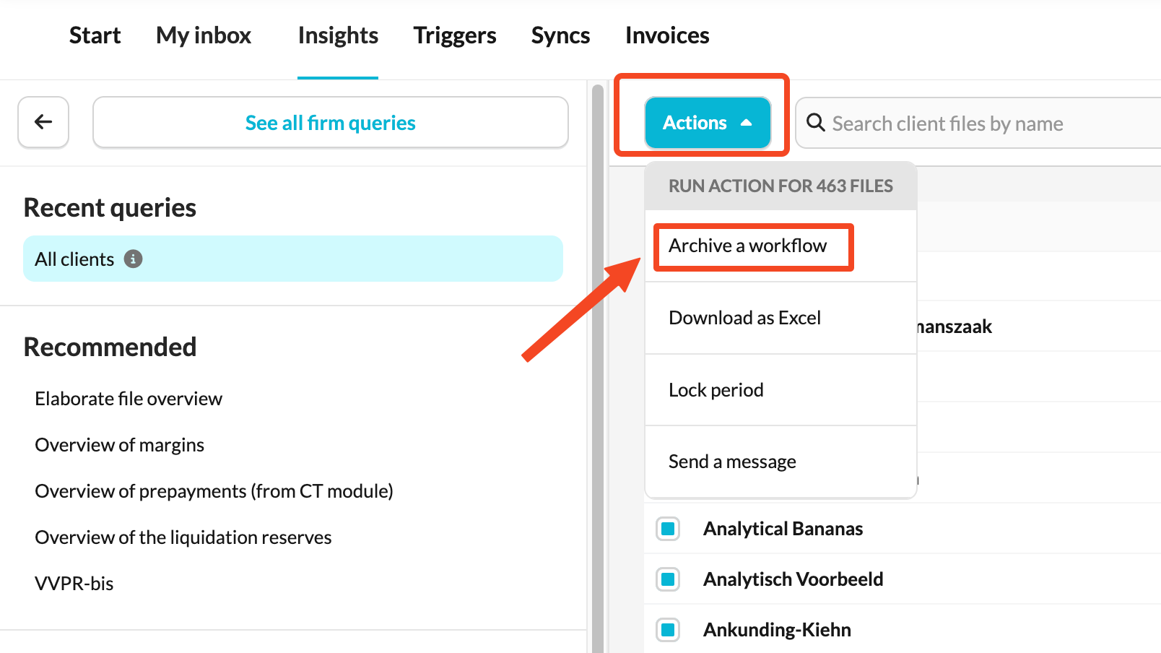Click See all firm queries button
Screen dimensions: 1161x653
330,123
